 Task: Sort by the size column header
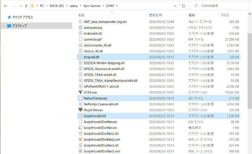click(x=225, y=15)
